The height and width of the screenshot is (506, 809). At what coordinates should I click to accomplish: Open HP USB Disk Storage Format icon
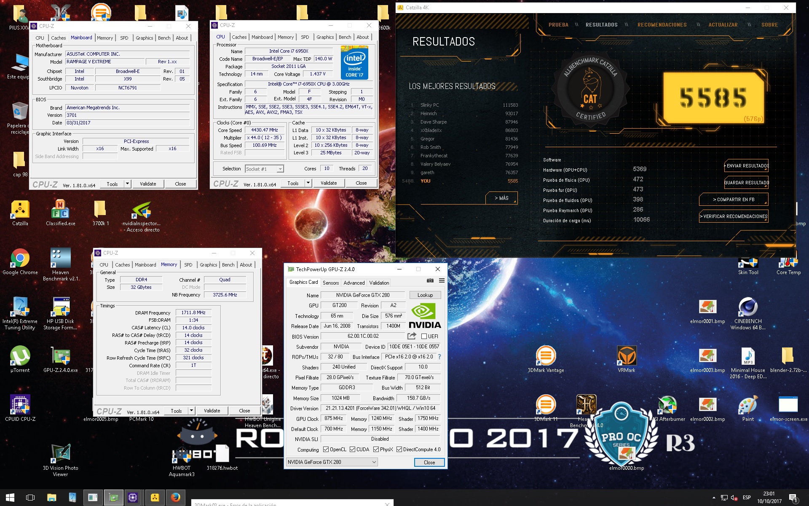coord(60,314)
